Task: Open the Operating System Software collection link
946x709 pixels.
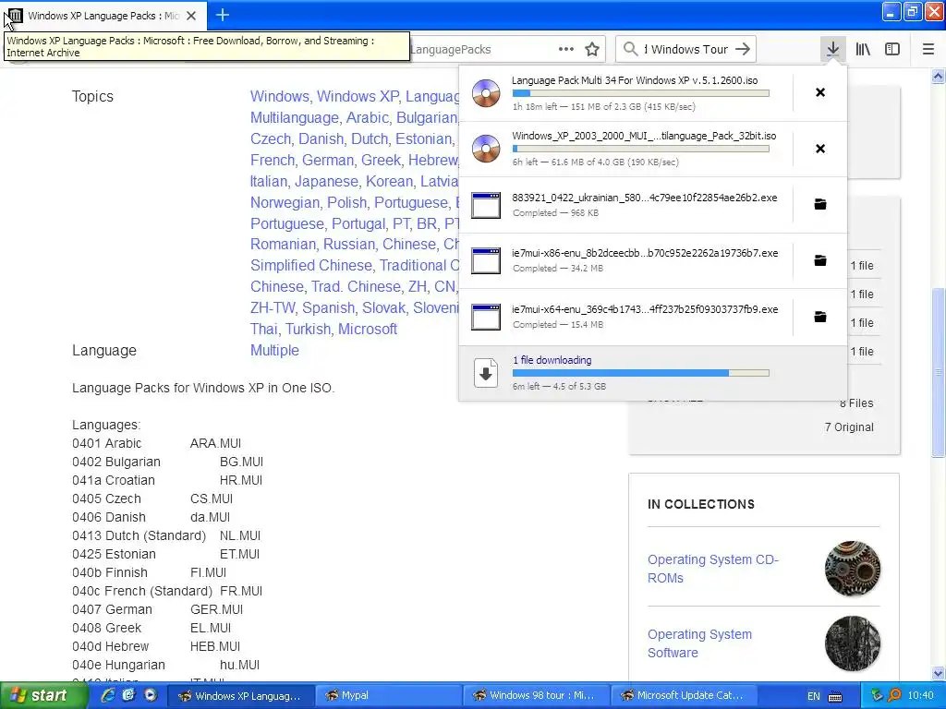Action: 699,643
